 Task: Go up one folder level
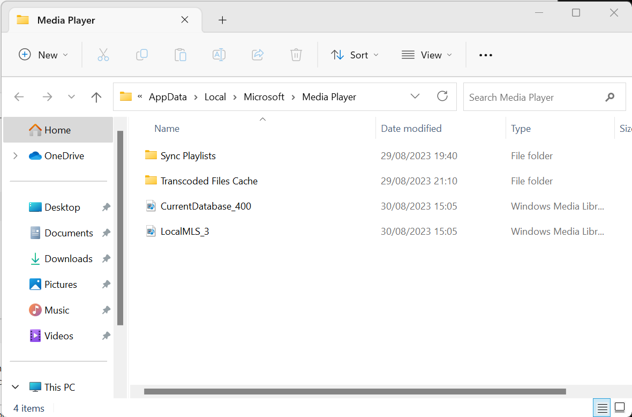point(96,97)
